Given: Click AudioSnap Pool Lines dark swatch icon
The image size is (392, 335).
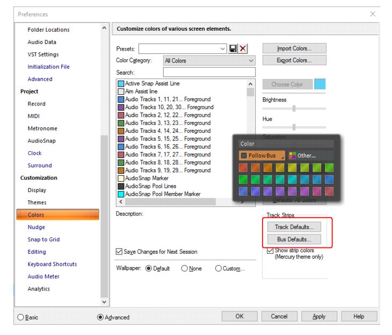Looking at the screenshot, I should tap(121, 186).
